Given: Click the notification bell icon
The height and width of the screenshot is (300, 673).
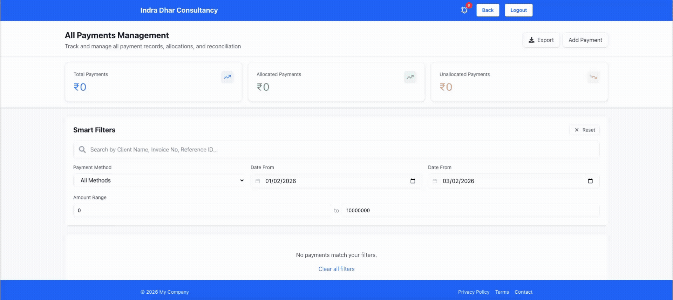Looking at the screenshot, I should tap(464, 10).
